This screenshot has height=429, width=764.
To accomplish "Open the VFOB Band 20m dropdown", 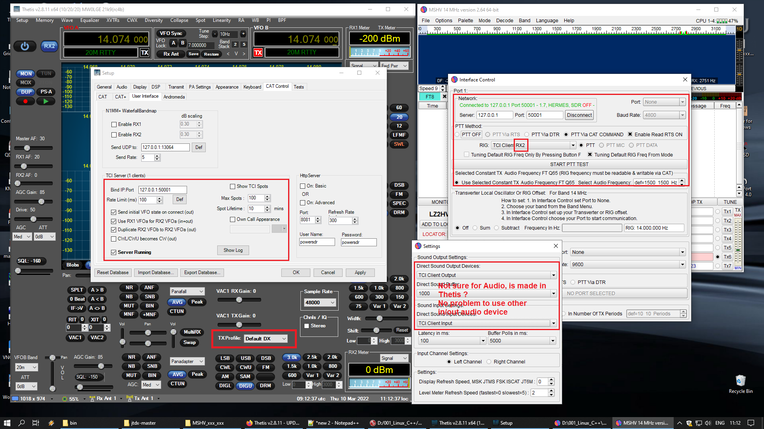I will click(26, 367).
